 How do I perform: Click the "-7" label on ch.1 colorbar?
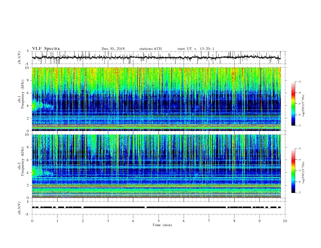pos(299,126)
